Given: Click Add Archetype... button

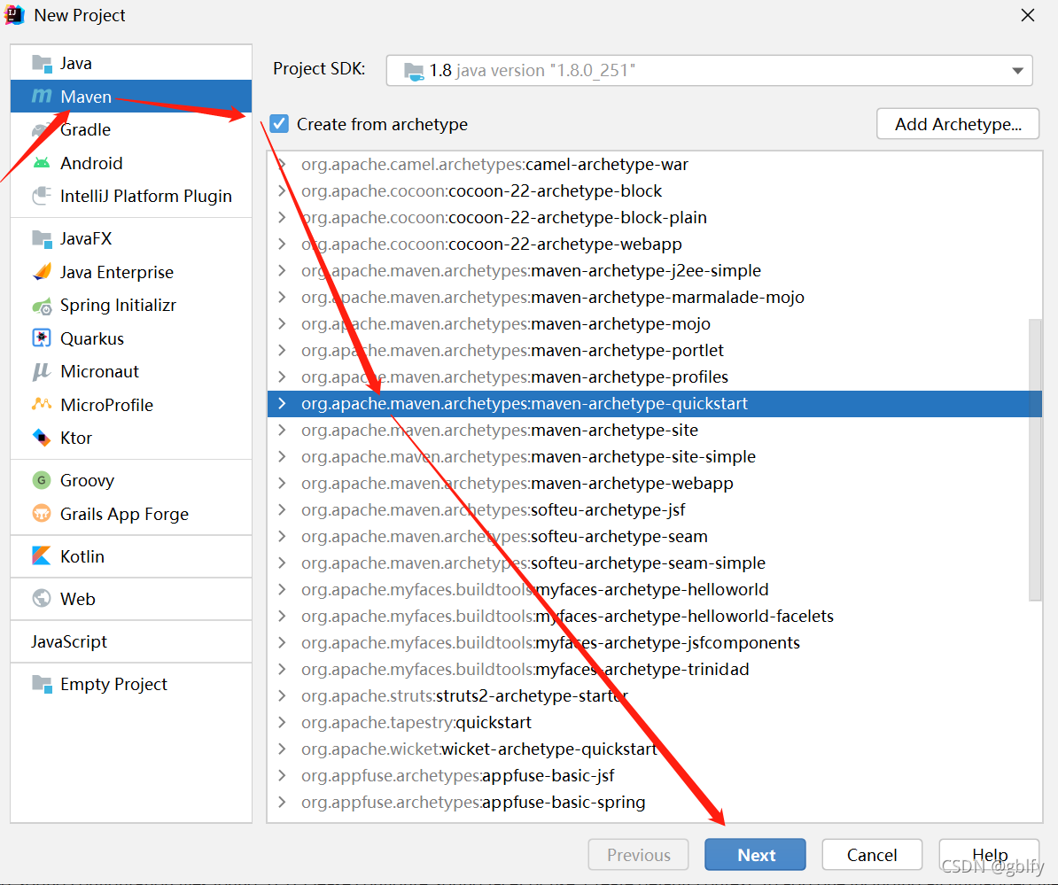Looking at the screenshot, I should (958, 124).
